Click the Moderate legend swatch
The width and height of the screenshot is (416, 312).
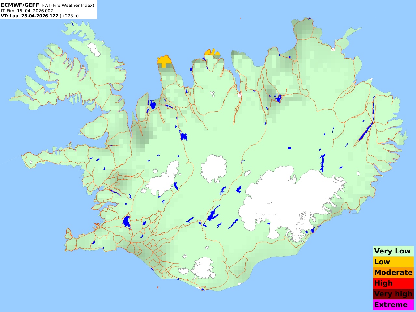point(393,272)
